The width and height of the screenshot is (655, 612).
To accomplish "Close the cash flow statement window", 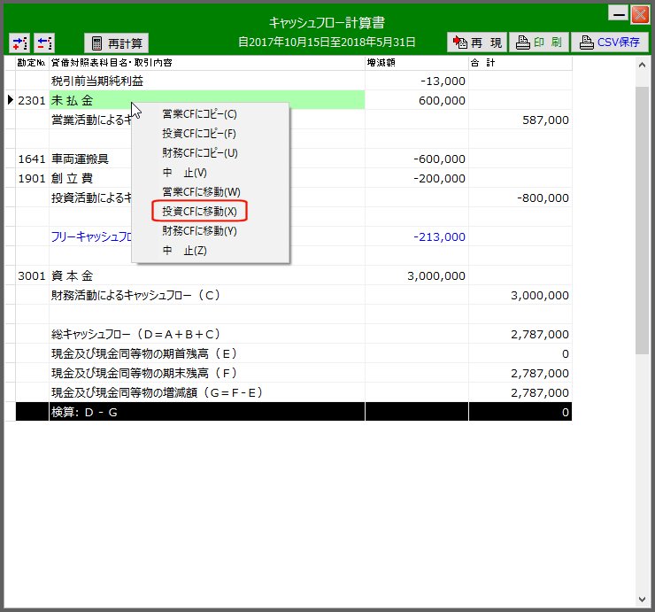I will pyautogui.click(x=640, y=14).
